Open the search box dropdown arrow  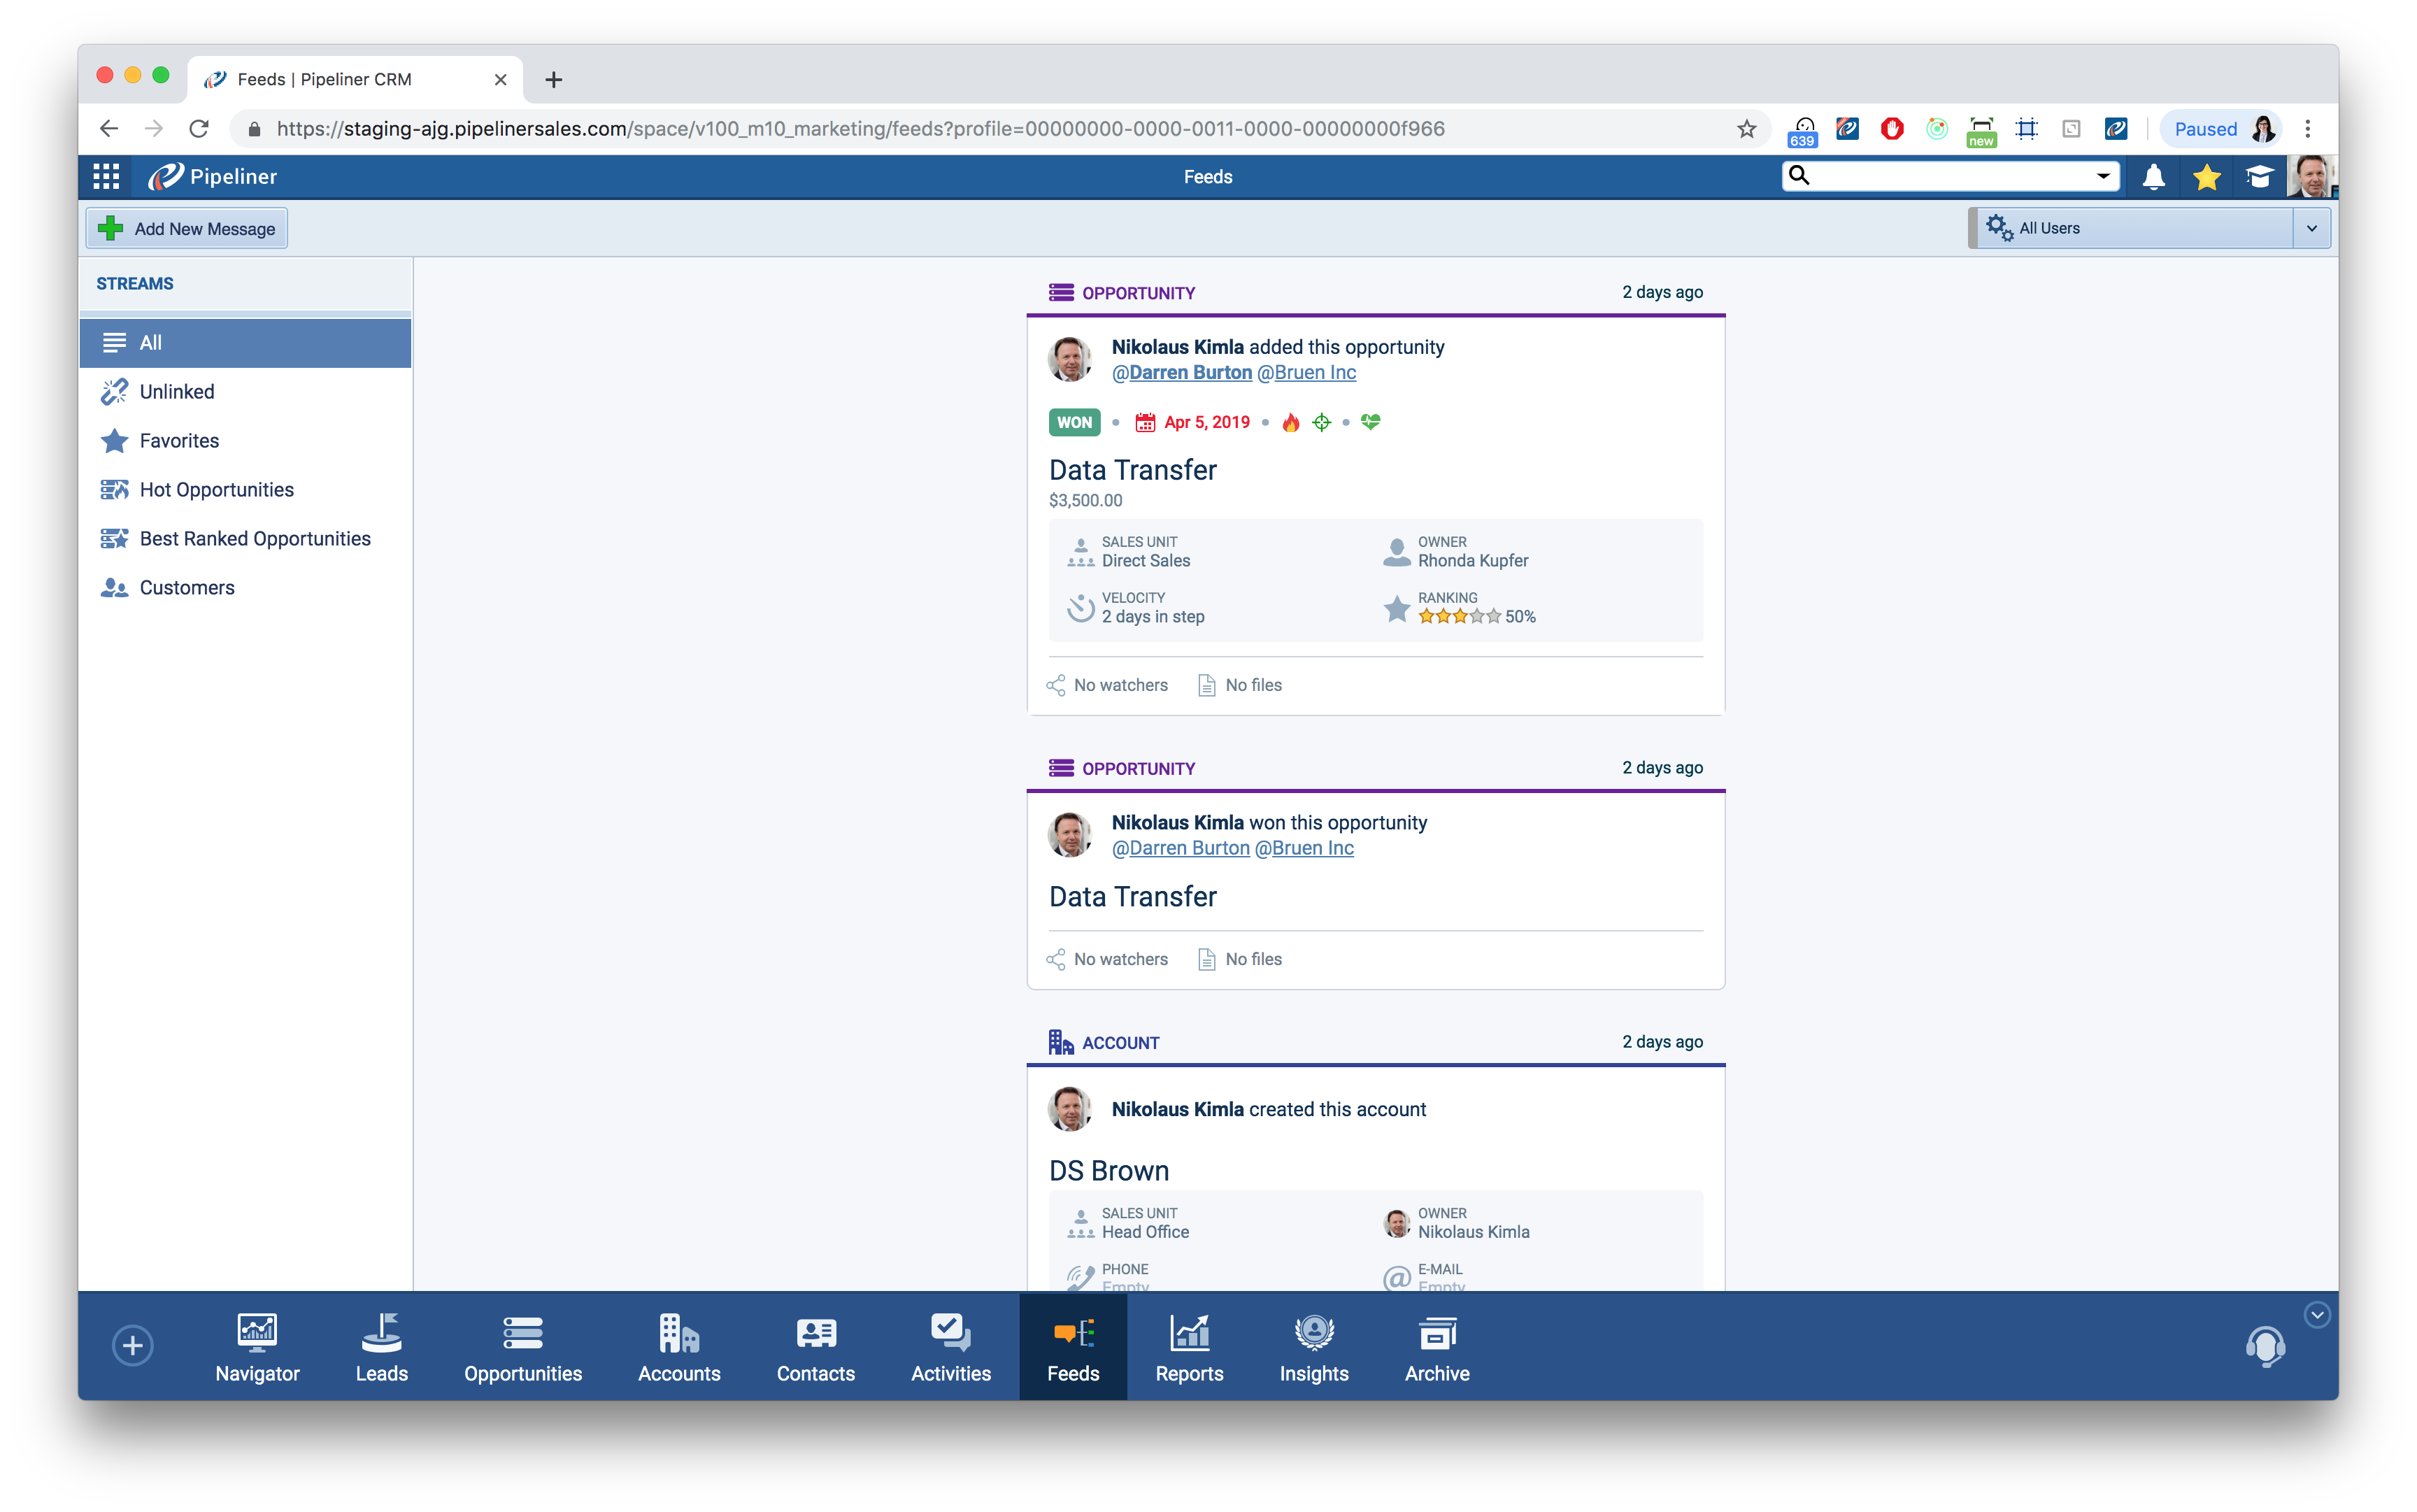2102,176
